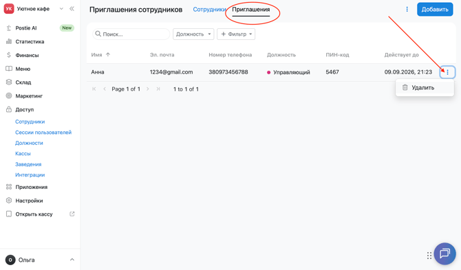Click the Действует до column header
Viewport: 461px width, 270px height.
(401, 55)
